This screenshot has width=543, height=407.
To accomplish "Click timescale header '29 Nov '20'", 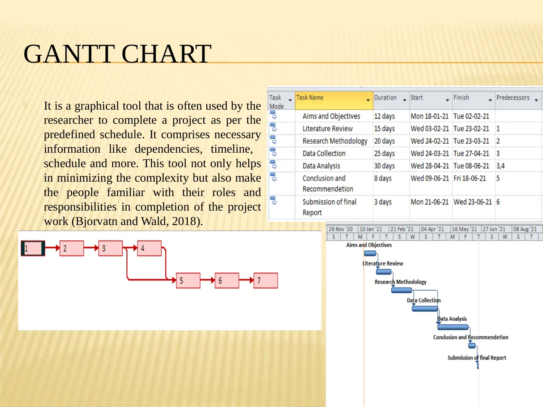I will tap(342, 229).
